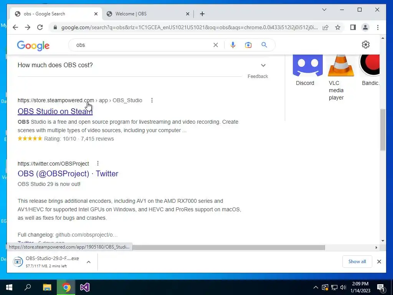
Task: Open the new tab plus button
Action: coord(202,14)
